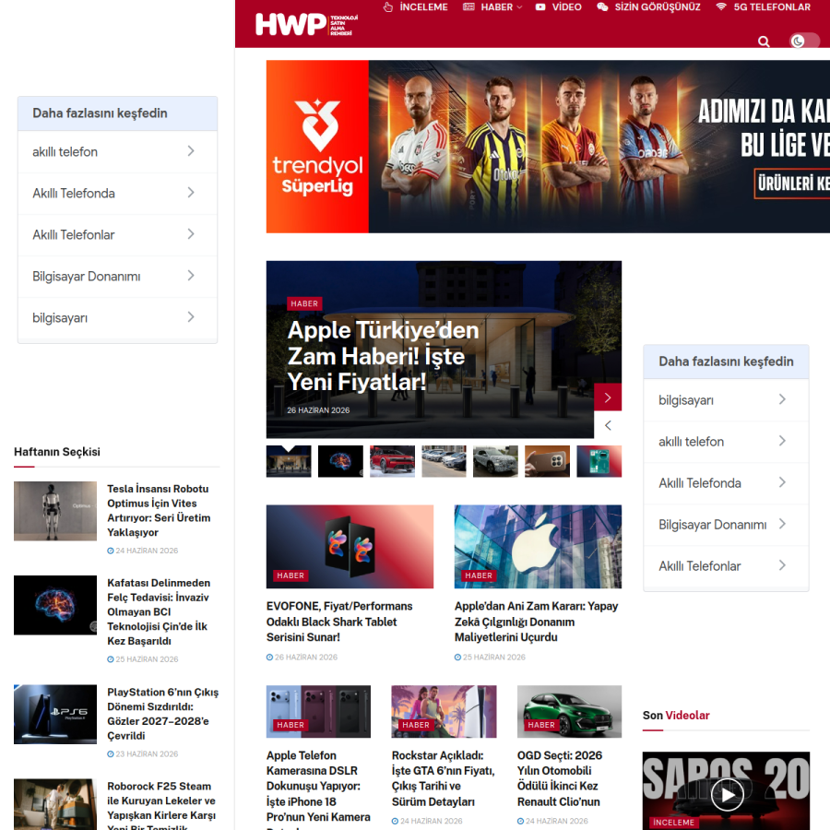
Task: Open Tesla Optimus robot article title
Action: (159, 510)
